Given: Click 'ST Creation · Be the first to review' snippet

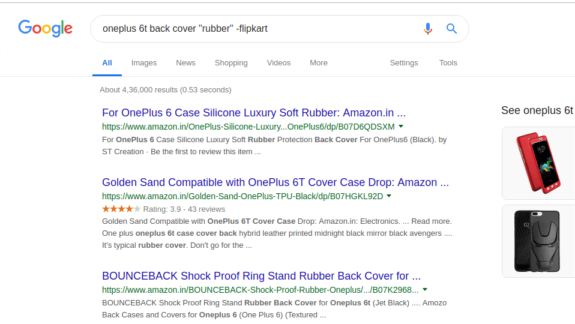Looking at the screenshot, I should [181, 152].
